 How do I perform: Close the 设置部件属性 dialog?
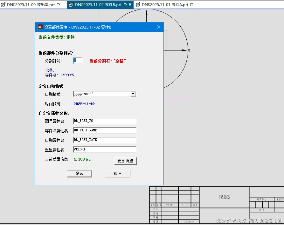tap(159, 27)
